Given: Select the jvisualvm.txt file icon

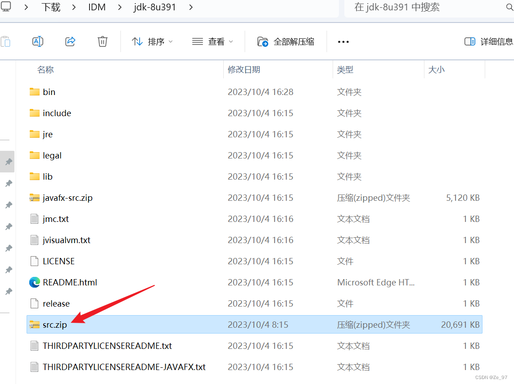Looking at the screenshot, I should pyautogui.click(x=34, y=240).
